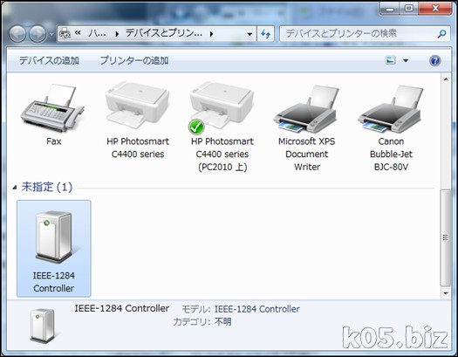
Task: Click the scrollbar up arrow
Action: pyautogui.click(x=446, y=79)
